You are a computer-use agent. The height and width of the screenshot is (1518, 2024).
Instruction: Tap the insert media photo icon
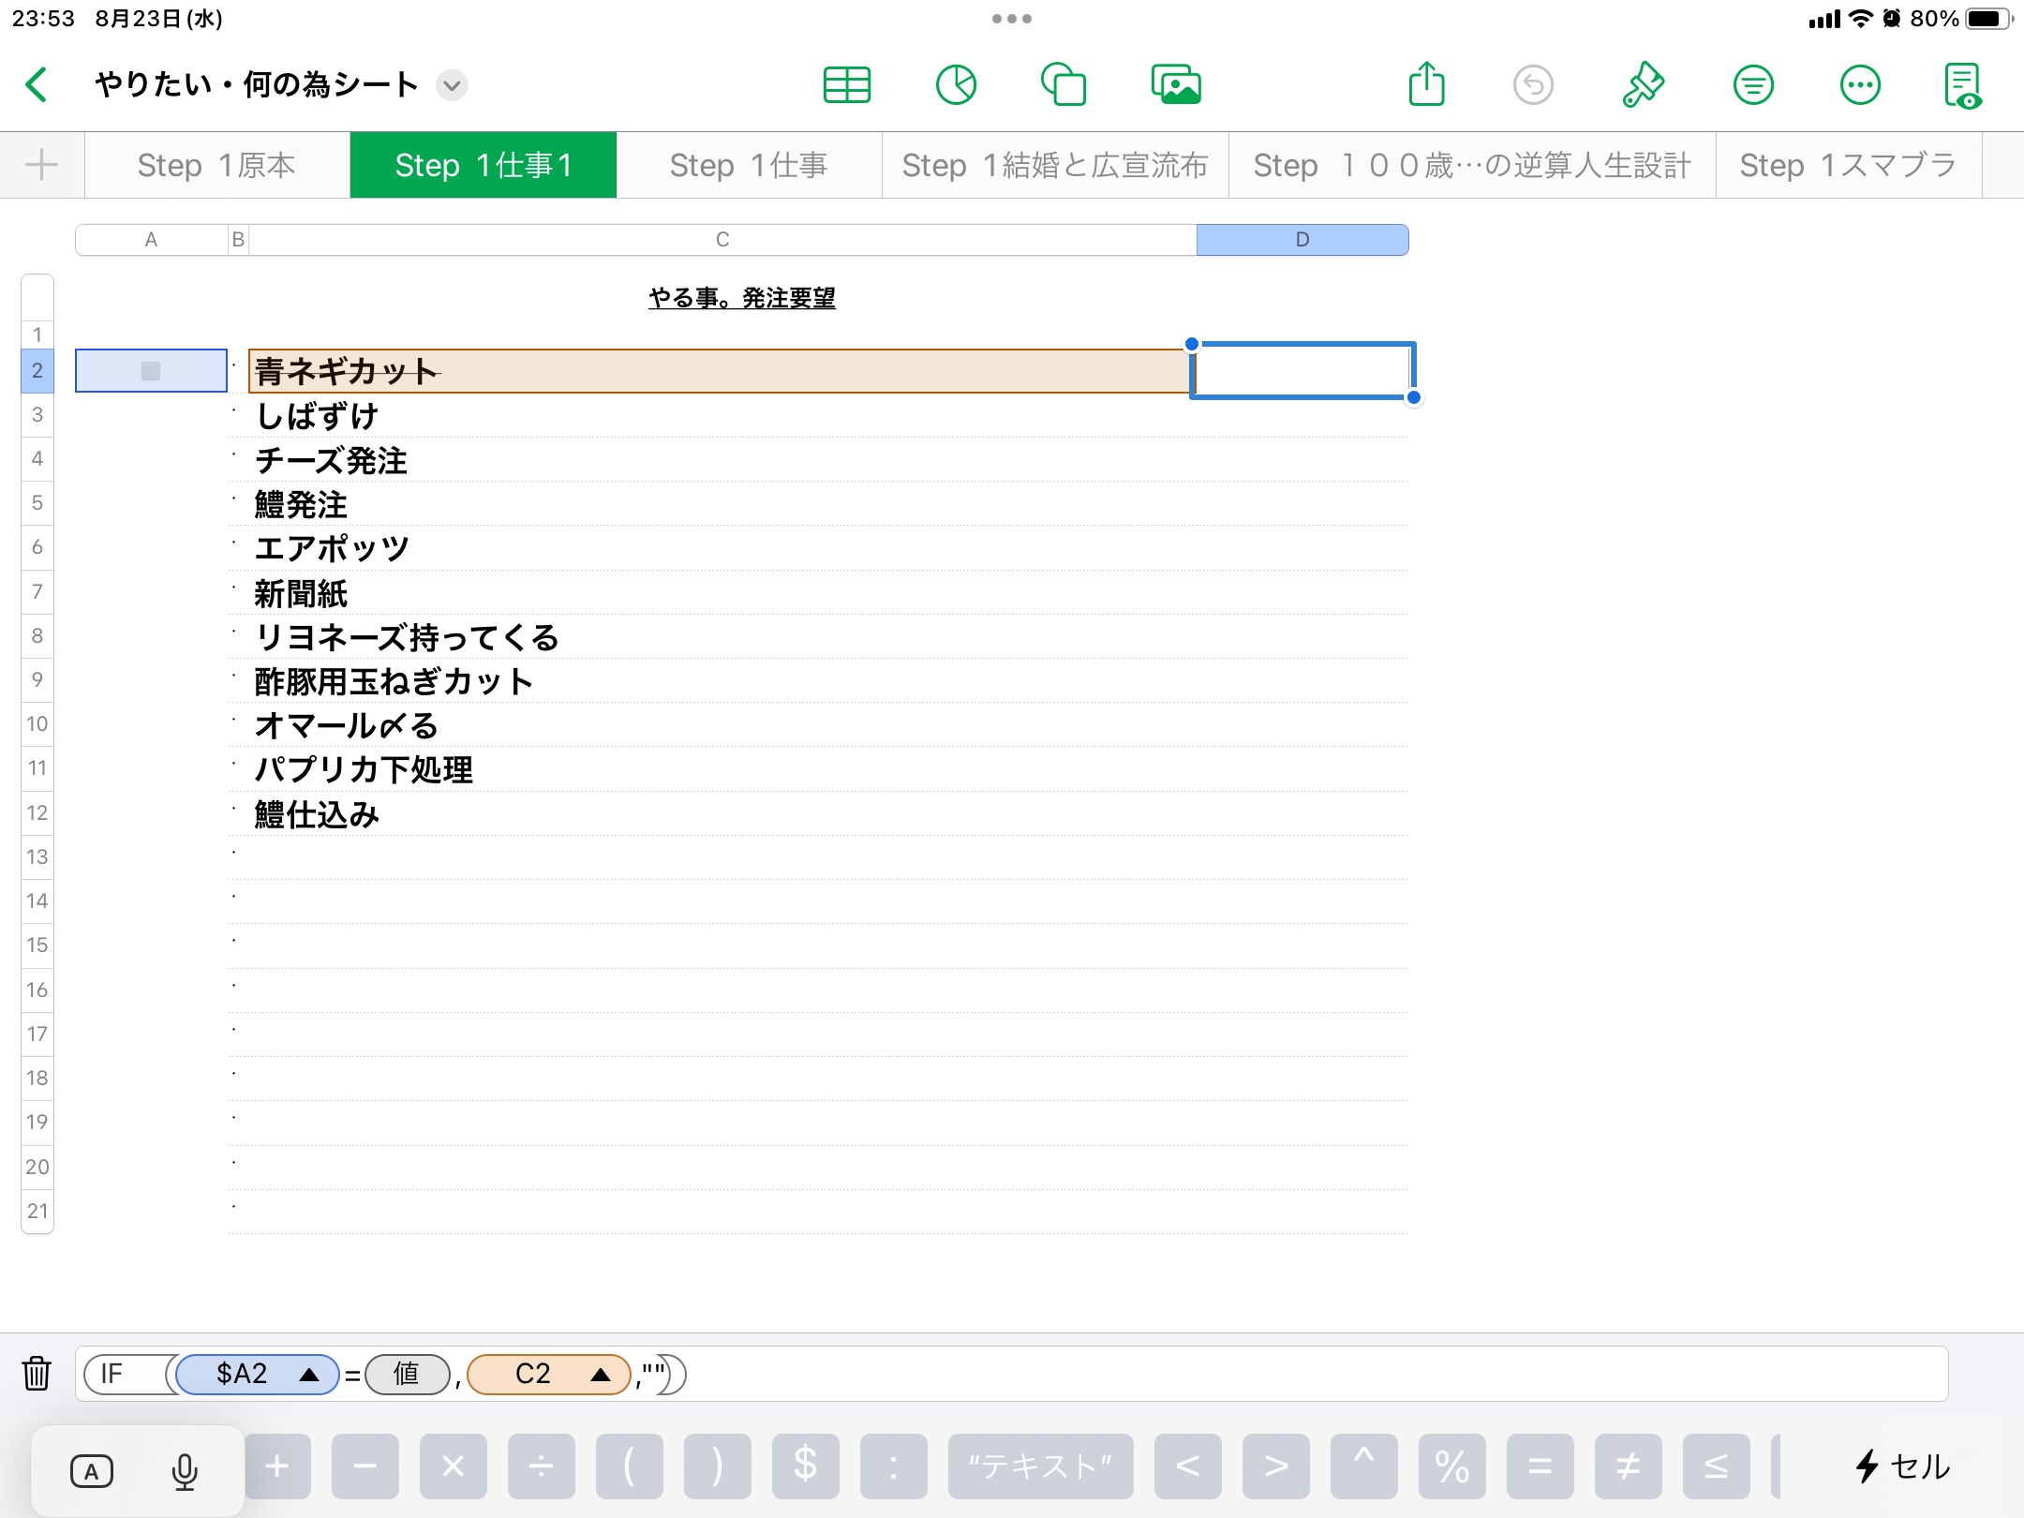point(1176,85)
